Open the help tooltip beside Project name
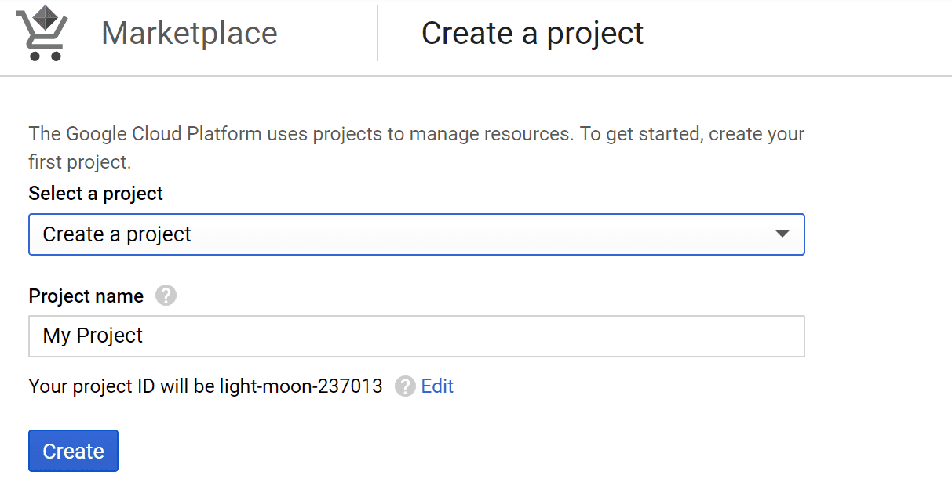Viewport: 952px width, 497px height. point(166,296)
